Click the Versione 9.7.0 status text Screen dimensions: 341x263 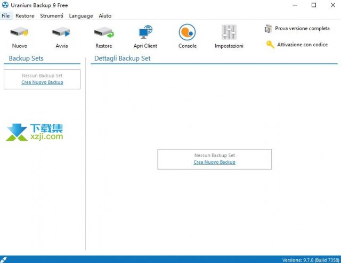311,260
